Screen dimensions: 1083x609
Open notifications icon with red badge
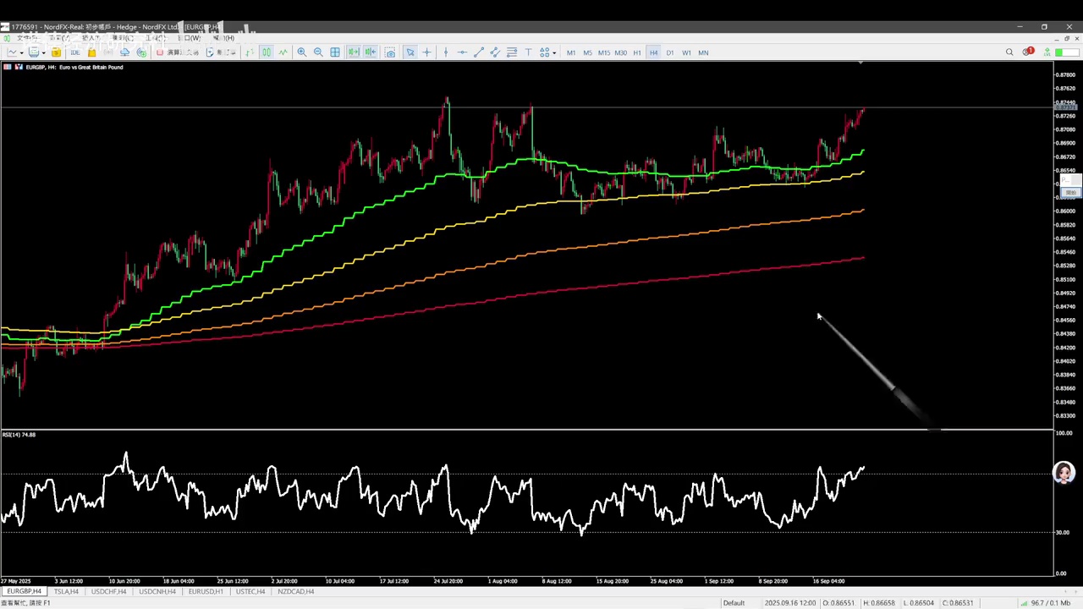1028,52
